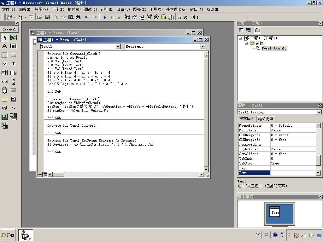
Task: Click the CH language indicator in tray
Action: (257, 235)
